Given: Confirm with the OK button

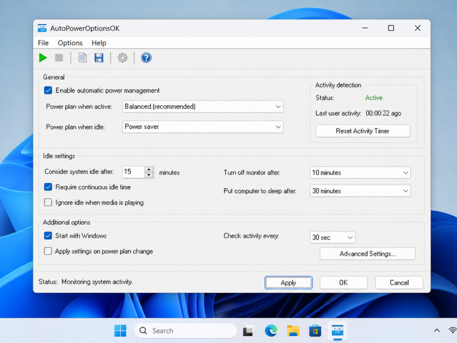Looking at the screenshot, I should 344,282.
